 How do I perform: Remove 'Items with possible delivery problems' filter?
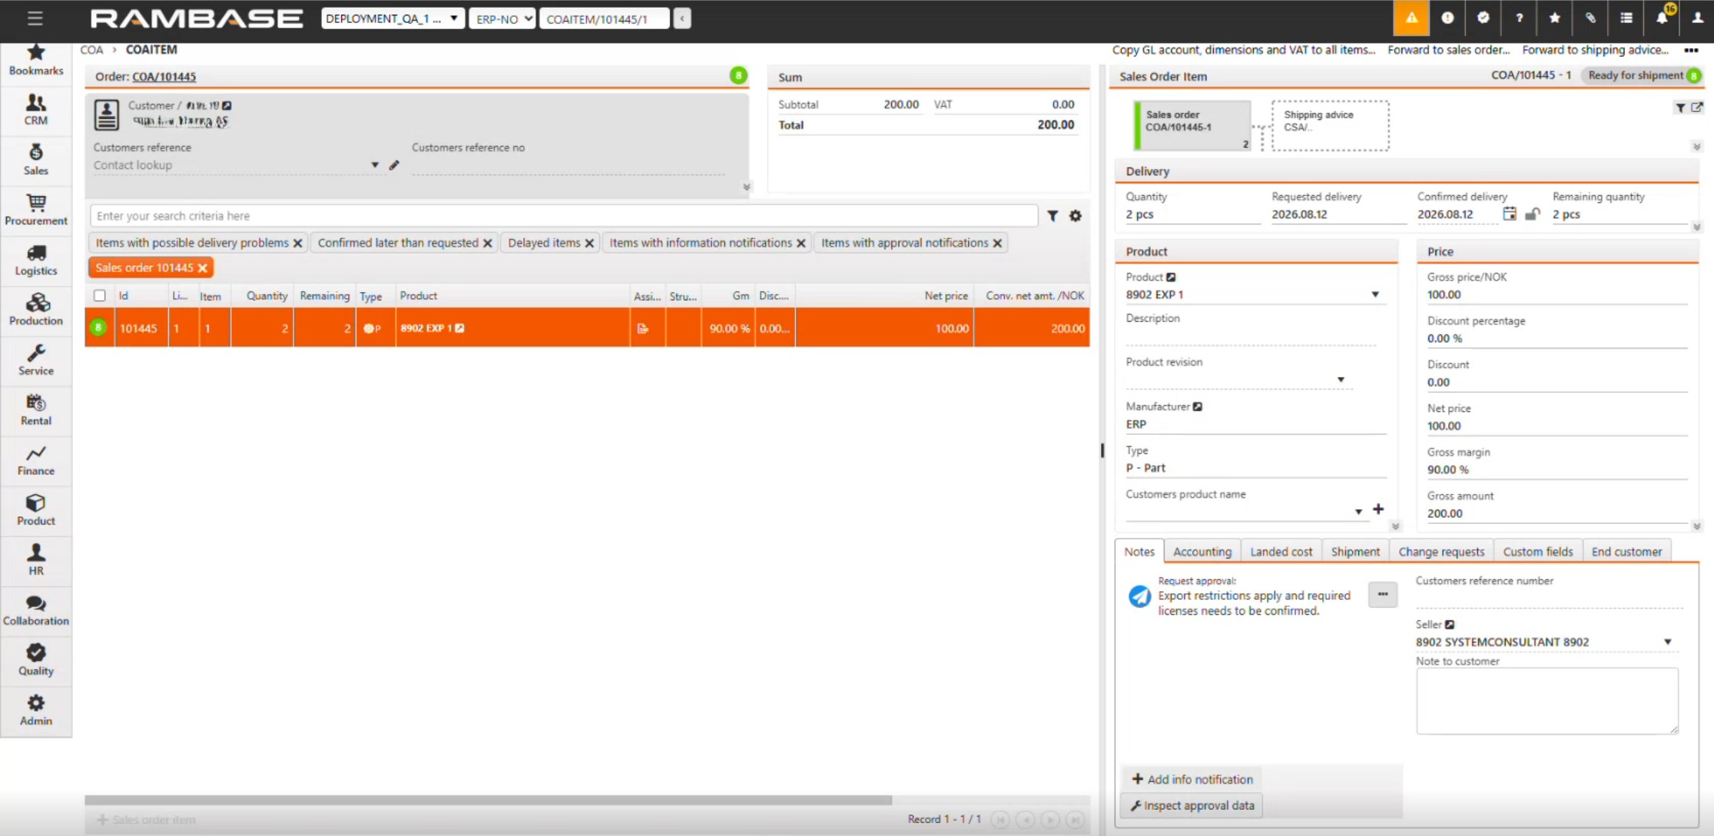tap(298, 243)
